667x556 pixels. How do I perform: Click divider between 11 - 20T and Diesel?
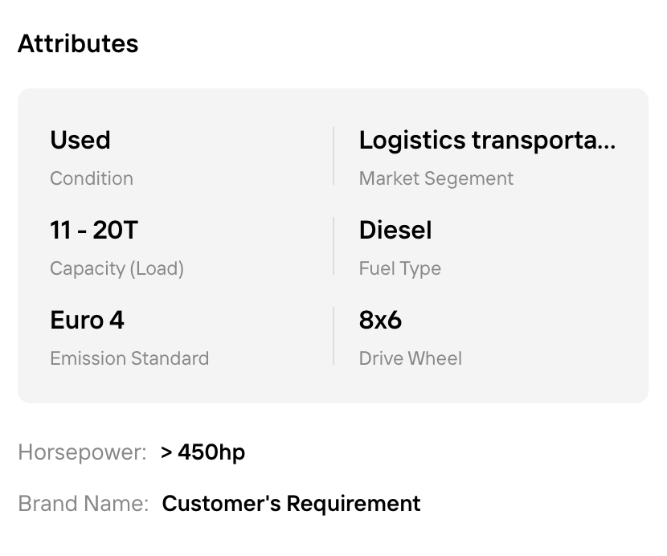(333, 247)
